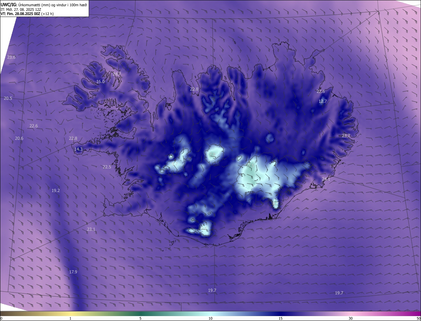Image resolution: width=421 pixels, height=321 pixels.
Task: Click the 'VT: Fim. 28.08.2025 00Z (+12 h)' line
Action: [27, 14]
